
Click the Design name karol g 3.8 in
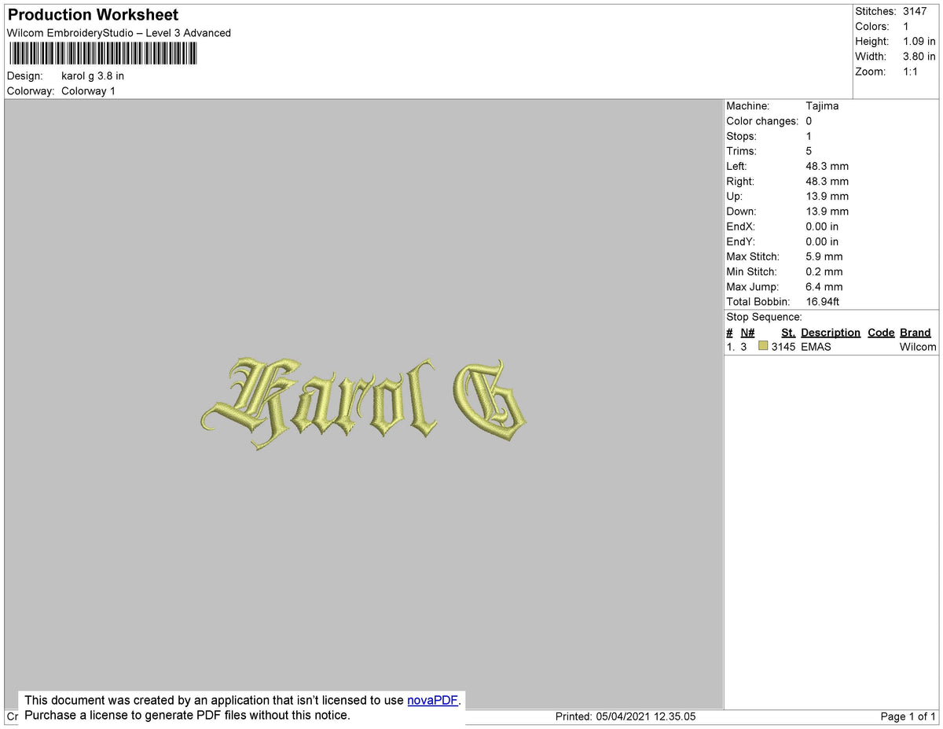pyautogui.click(x=92, y=75)
